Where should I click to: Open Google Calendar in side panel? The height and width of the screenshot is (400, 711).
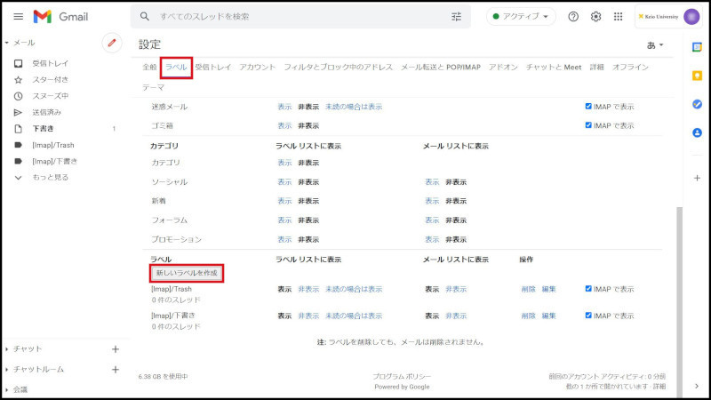[x=697, y=45]
